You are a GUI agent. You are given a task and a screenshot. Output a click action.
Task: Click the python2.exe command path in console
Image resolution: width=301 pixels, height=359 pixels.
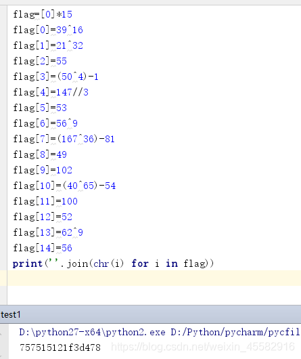[x=160, y=332]
